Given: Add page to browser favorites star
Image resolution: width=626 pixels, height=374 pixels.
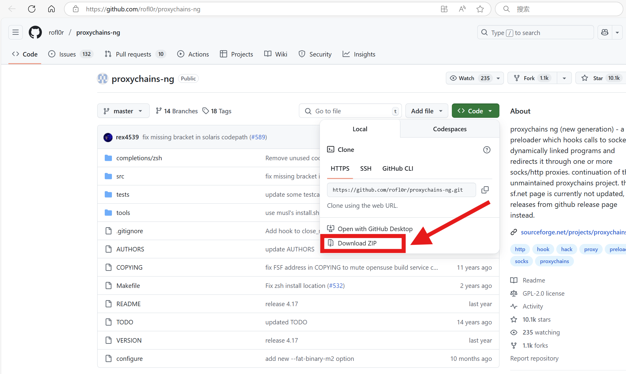Looking at the screenshot, I should (480, 9).
